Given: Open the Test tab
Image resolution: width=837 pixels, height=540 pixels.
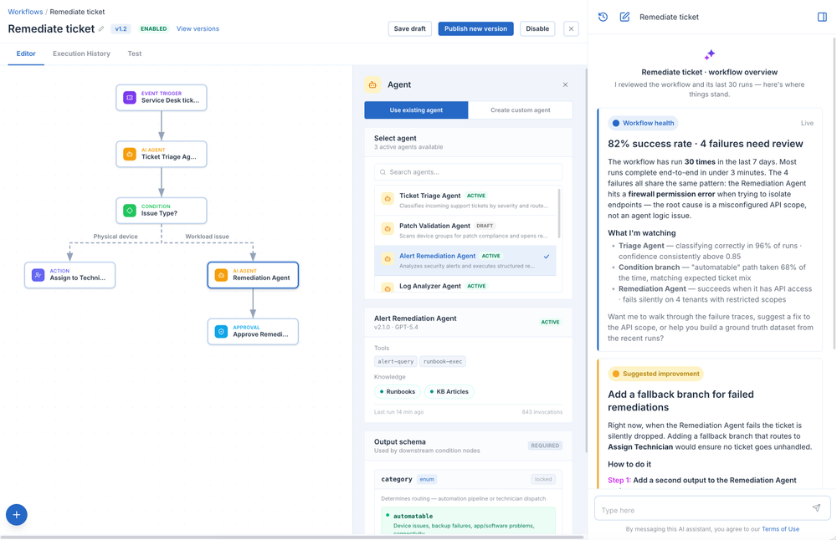Looking at the screenshot, I should pyautogui.click(x=135, y=53).
